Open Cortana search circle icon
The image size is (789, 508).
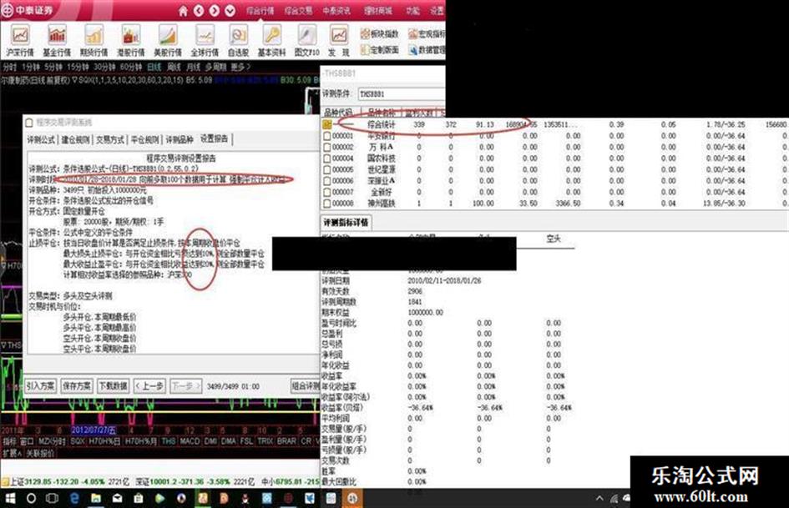tap(31, 499)
